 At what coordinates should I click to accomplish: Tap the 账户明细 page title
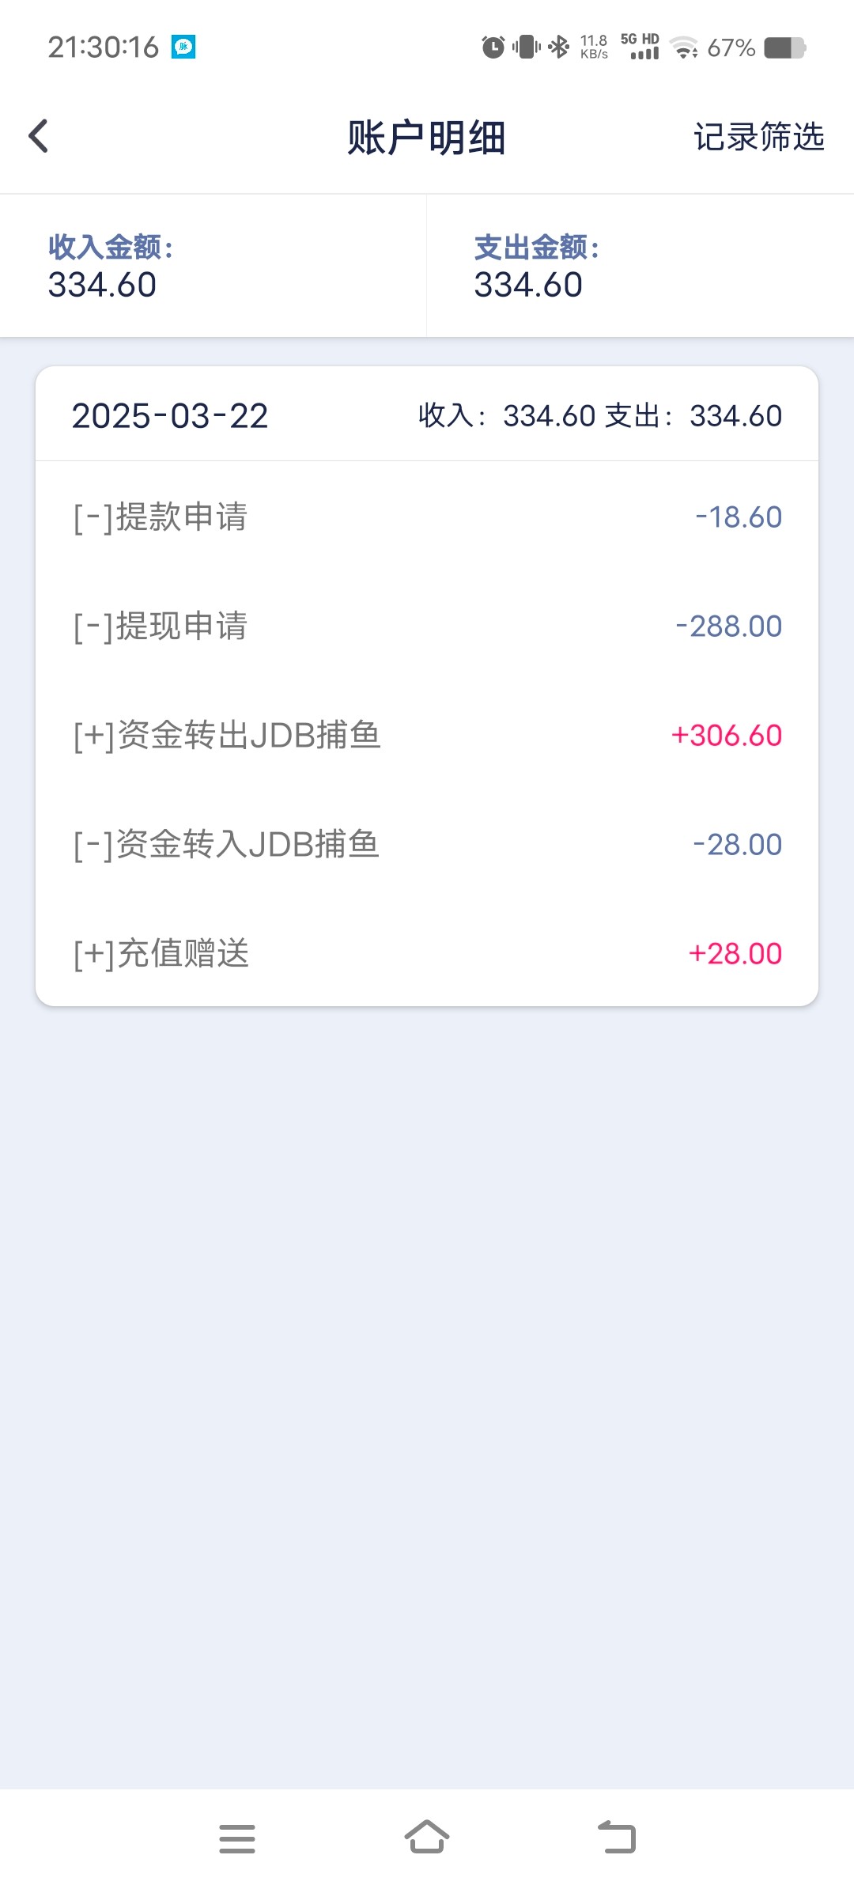pyautogui.click(x=426, y=138)
